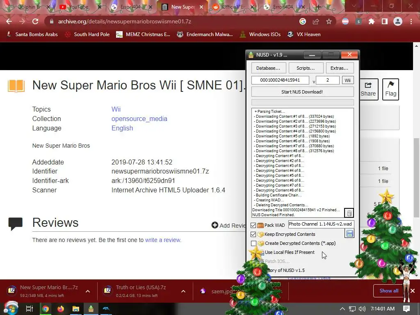Open the Wii topic link
420x315 pixels.
point(116,109)
